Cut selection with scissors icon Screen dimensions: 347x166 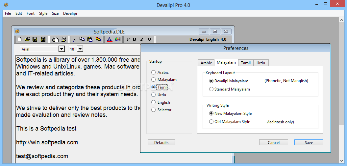click(x=74, y=39)
